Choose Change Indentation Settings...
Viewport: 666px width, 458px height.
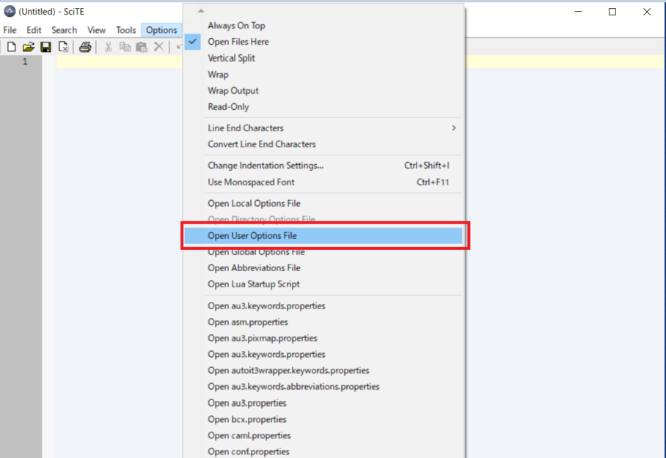[x=265, y=166]
